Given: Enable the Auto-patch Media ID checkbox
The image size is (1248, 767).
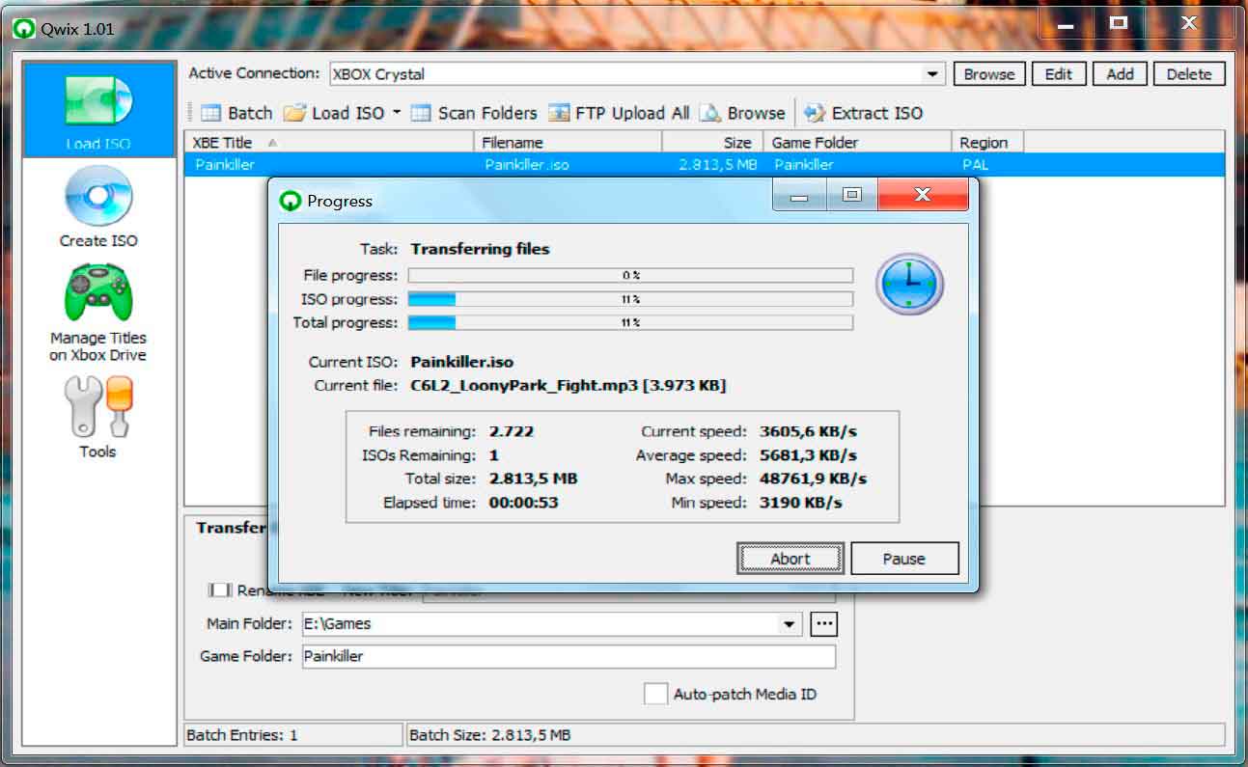Looking at the screenshot, I should 655,694.
